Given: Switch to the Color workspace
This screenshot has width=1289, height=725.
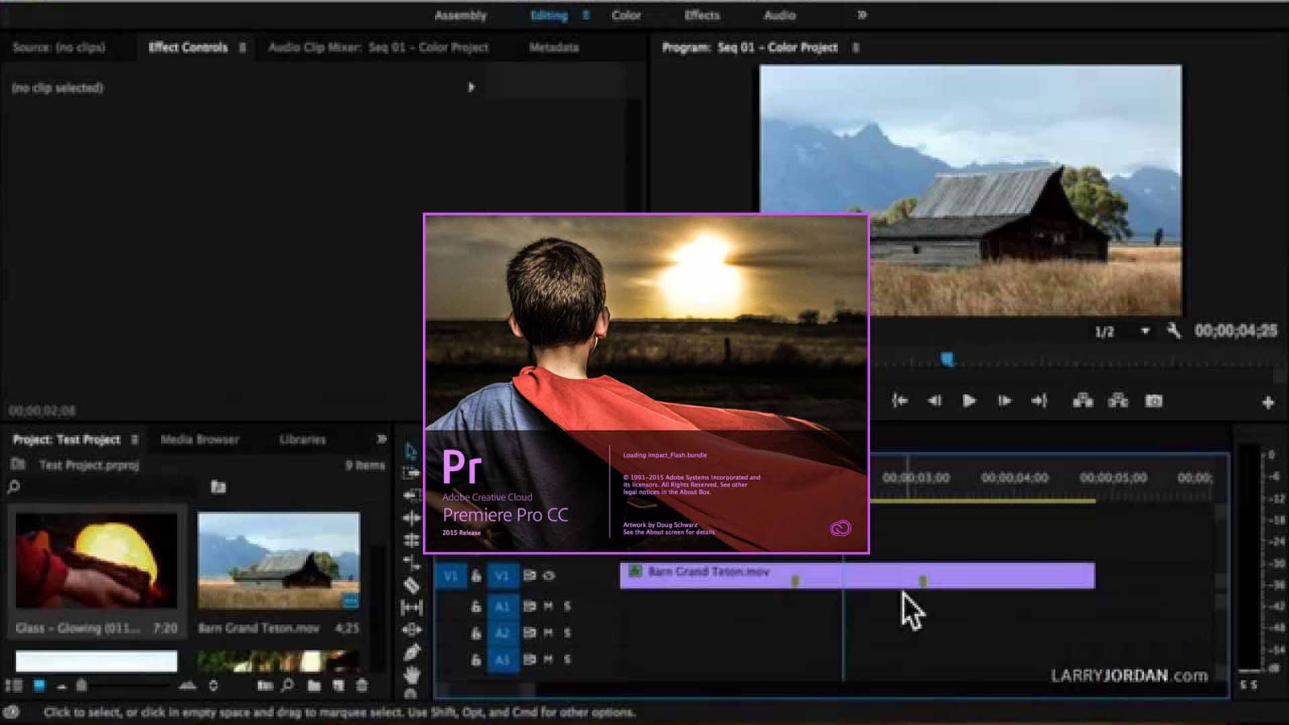Looking at the screenshot, I should click(626, 14).
